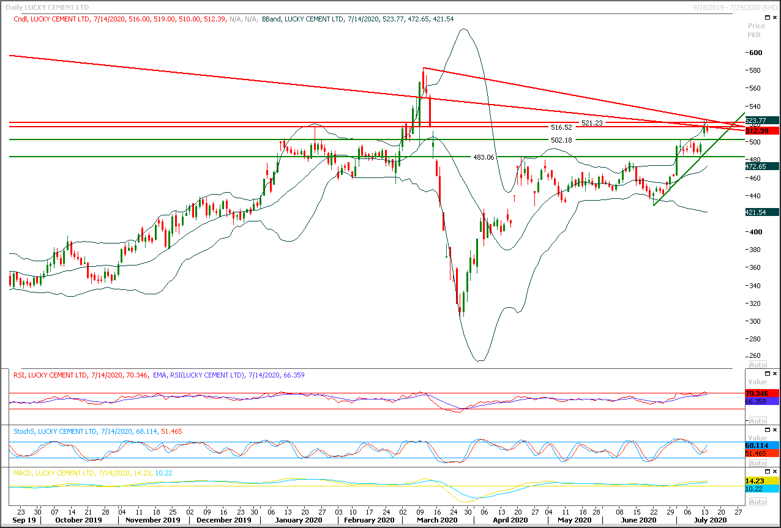Image resolution: width=781 pixels, height=528 pixels.
Task: Click the 502.18 support line label
Action: coord(561,140)
